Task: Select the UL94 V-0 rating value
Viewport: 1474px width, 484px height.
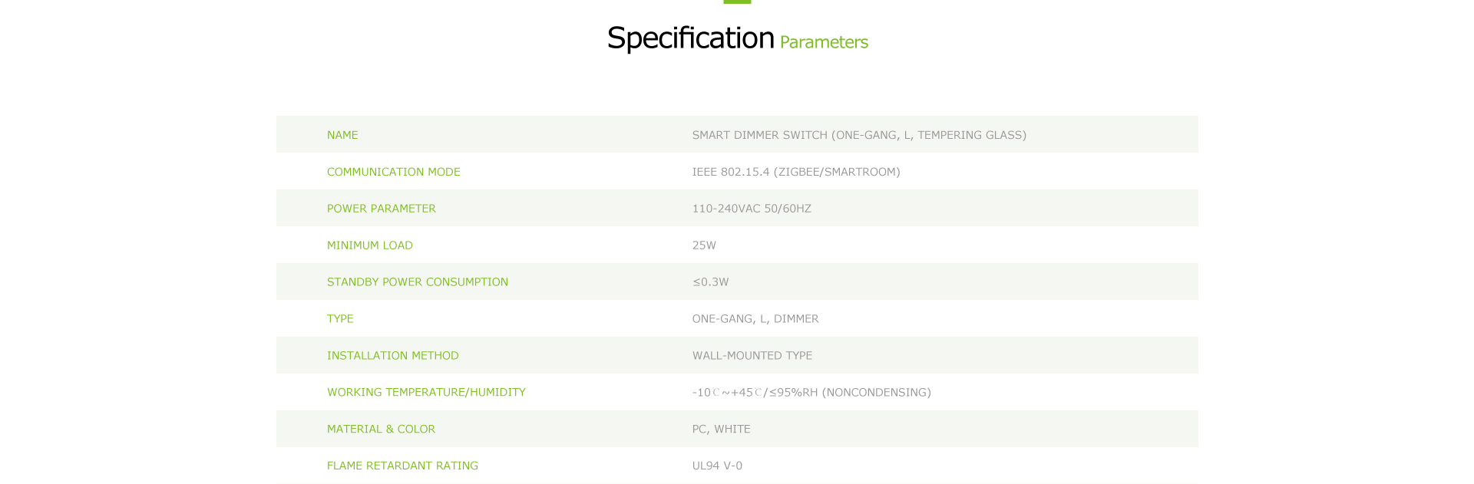Action: [x=717, y=466]
